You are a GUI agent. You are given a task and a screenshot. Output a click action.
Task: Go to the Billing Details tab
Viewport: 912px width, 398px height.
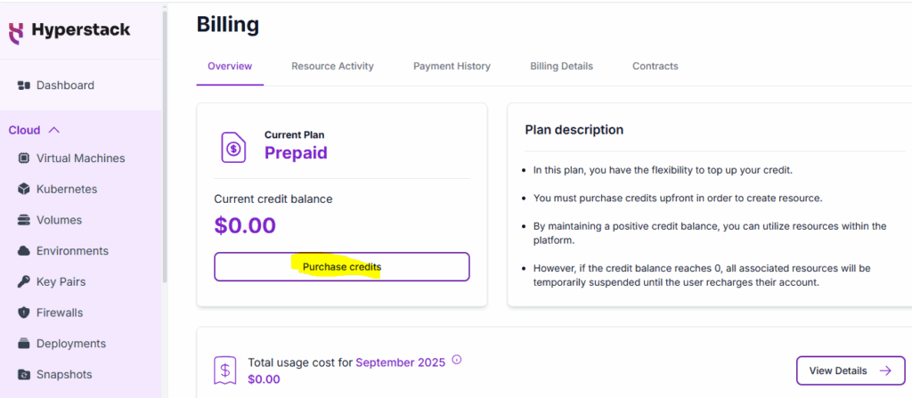coord(561,66)
